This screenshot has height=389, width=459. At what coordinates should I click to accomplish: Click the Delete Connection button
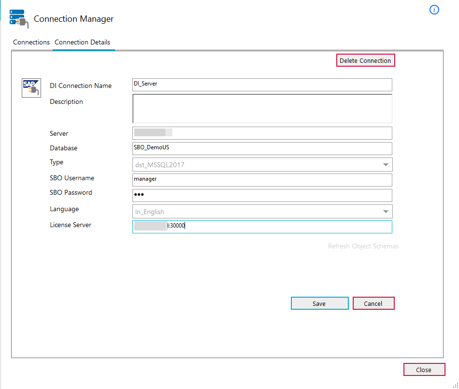[x=365, y=60]
